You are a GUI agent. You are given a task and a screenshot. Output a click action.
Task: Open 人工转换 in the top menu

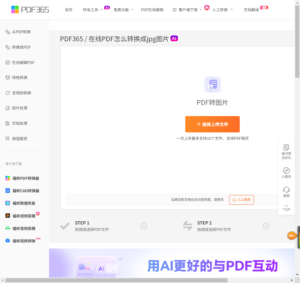(220, 10)
